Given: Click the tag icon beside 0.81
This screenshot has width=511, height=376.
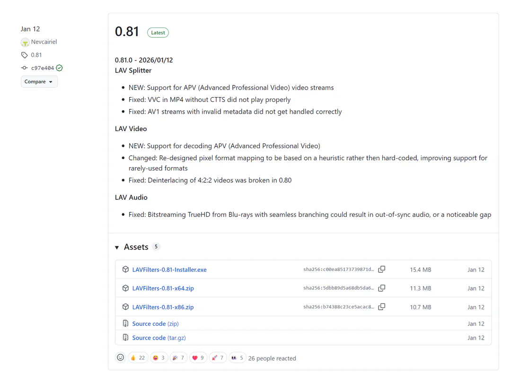Looking at the screenshot, I should [25, 55].
